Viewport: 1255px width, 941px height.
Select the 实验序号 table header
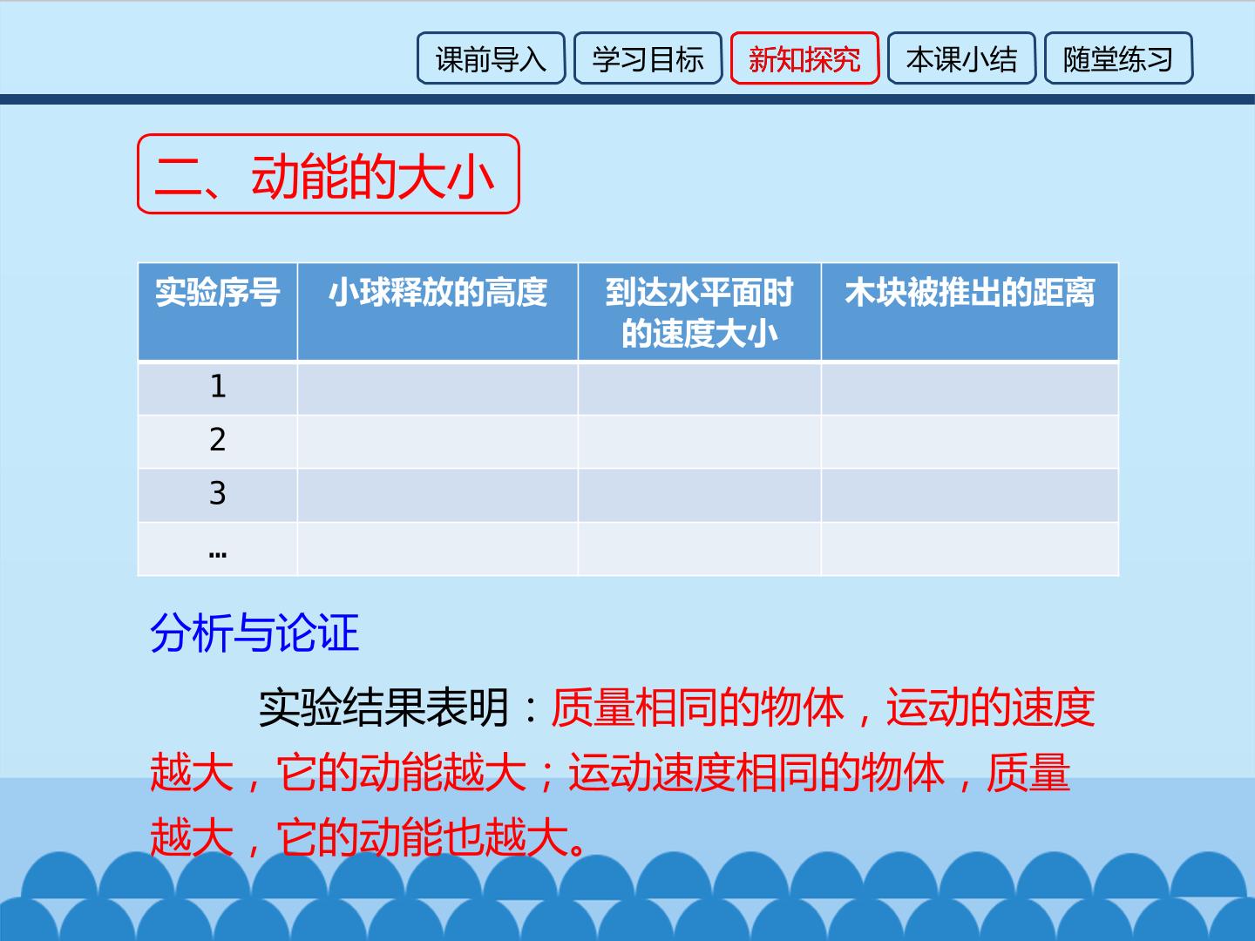[218, 311]
